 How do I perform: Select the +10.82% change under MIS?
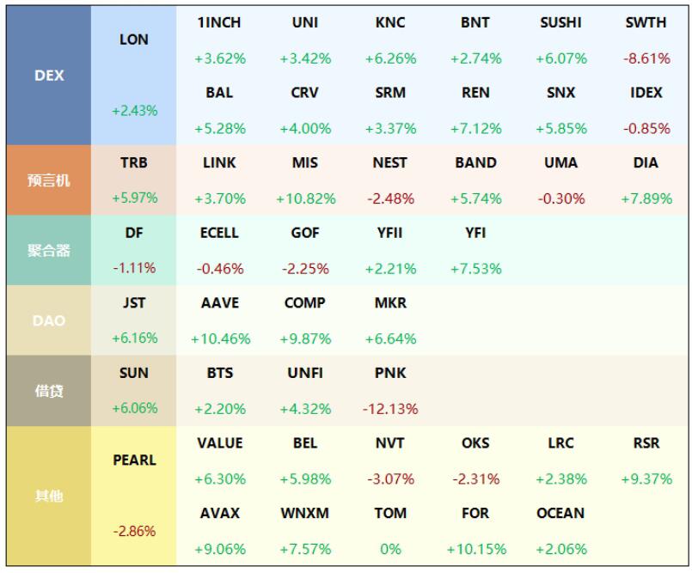305,198
